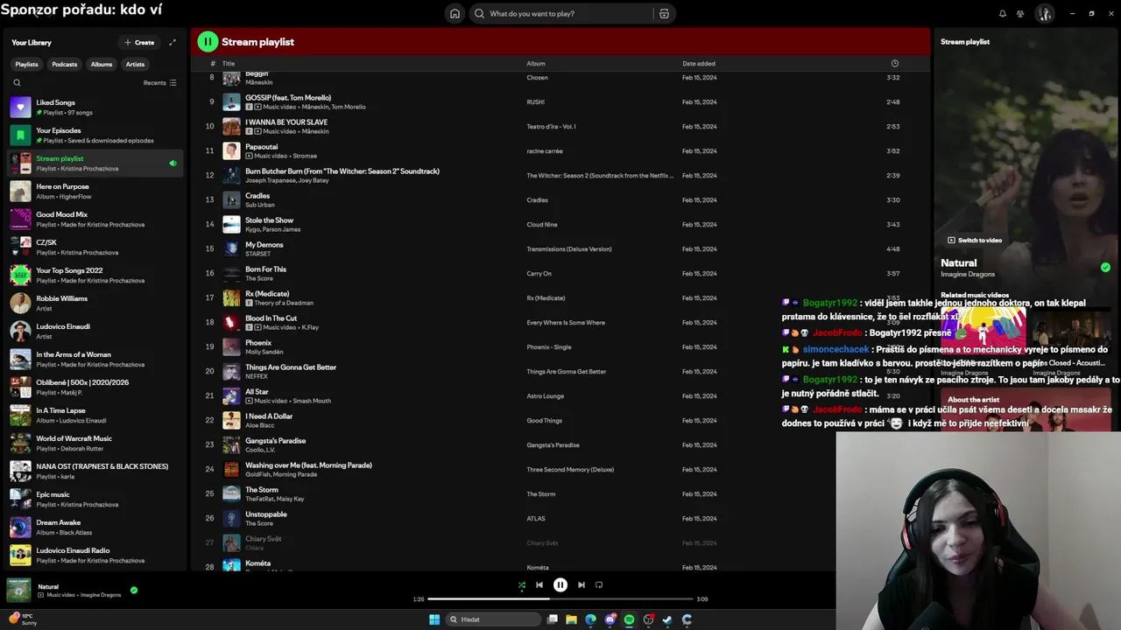Viewport: 1121px width, 630px height.
Task: Click the speaker icon on the Stream playlist row
Action: click(173, 163)
